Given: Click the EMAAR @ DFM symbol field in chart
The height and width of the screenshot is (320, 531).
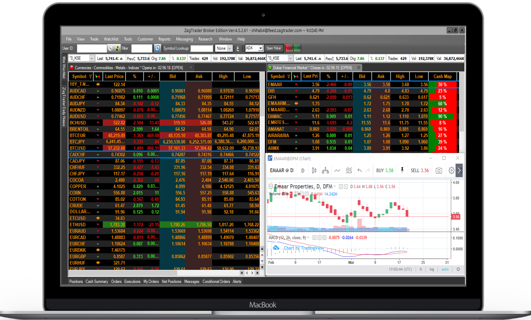Looking at the screenshot, I should coord(282,171).
